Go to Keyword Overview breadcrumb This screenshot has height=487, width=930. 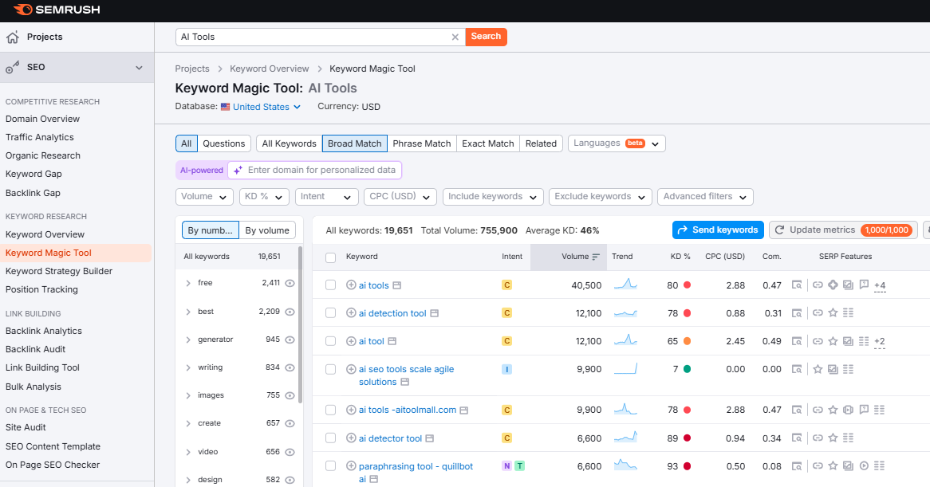[x=270, y=69]
